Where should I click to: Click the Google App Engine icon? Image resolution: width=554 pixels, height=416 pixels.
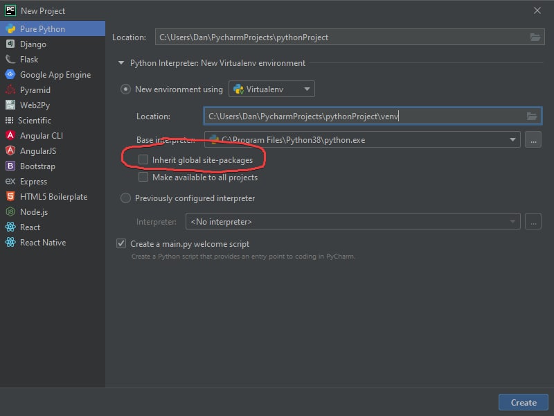click(x=10, y=74)
